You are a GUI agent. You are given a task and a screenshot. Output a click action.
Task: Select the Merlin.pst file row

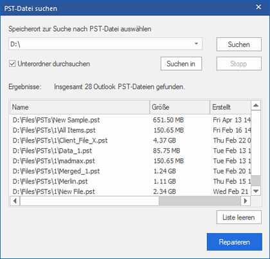130,182
